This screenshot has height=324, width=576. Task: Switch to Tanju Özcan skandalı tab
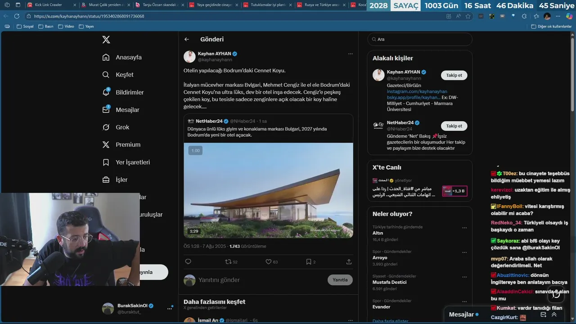click(160, 5)
